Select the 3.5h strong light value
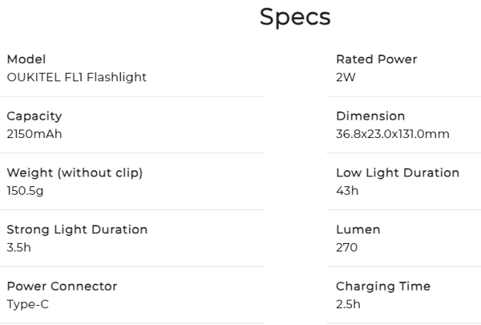481x325 pixels. (18, 248)
